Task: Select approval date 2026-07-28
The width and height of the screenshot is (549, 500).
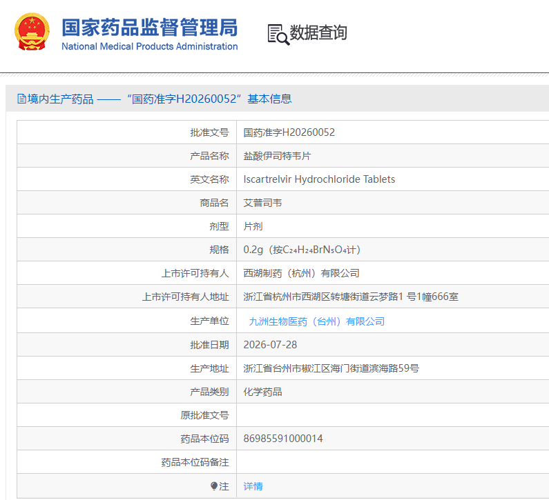Action: 270,345
